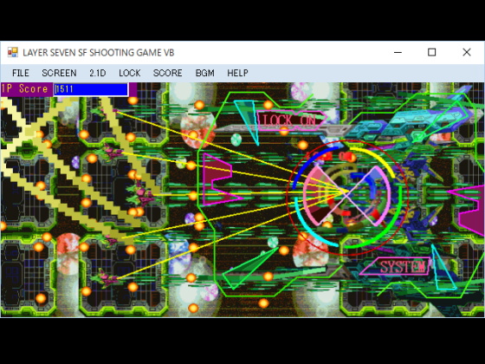Click the 1P Score label
The height and width of the screenshot is (364, 485).
pyautogui.click(x=25, y=89)
